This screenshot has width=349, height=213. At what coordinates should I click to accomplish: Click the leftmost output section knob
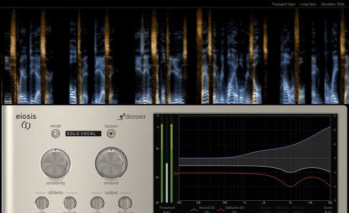[x=97, y=203]
